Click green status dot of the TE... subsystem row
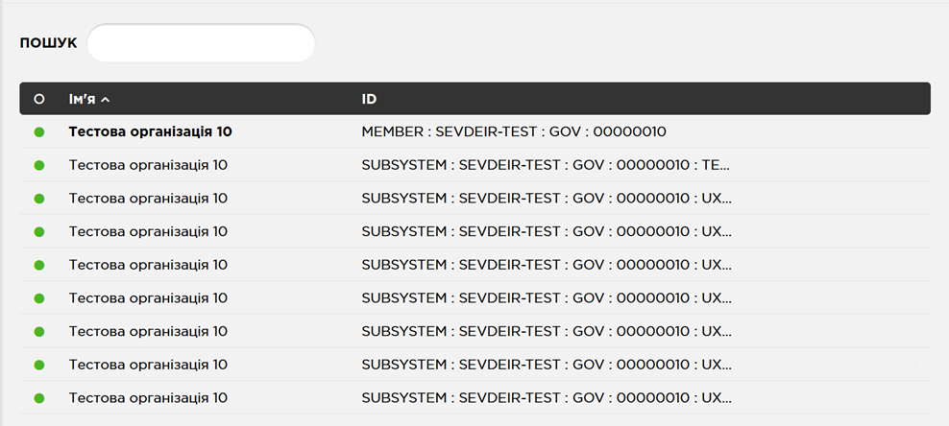This screenshot has width=949, height=426. 39,165
